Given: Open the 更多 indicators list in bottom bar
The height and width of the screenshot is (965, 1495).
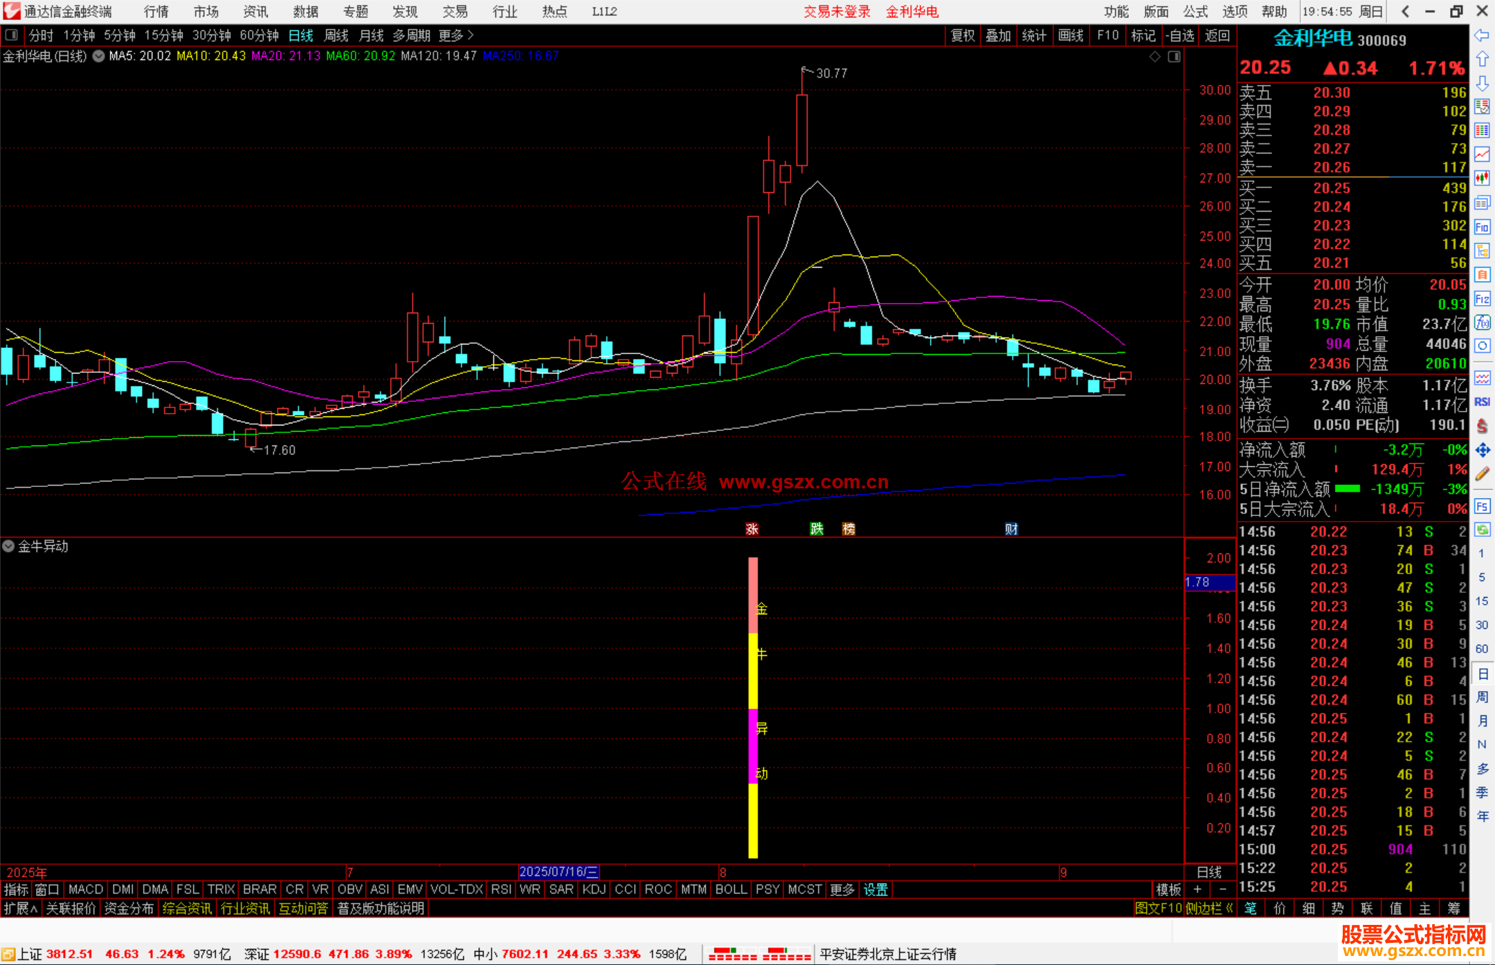Looking at the screenshot, I should (842, 890).
